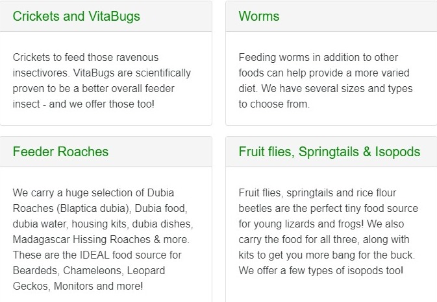Click the line "insect - and we offer those too!"

point(84,104)
